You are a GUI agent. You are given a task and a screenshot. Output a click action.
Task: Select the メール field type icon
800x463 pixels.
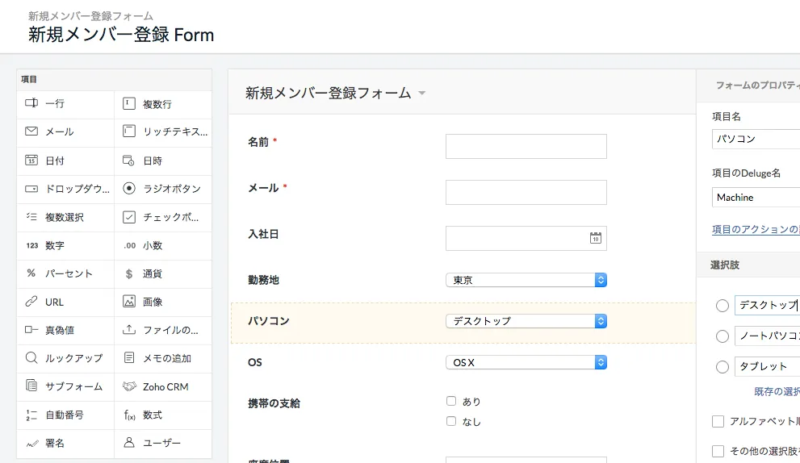coord(31,131)
